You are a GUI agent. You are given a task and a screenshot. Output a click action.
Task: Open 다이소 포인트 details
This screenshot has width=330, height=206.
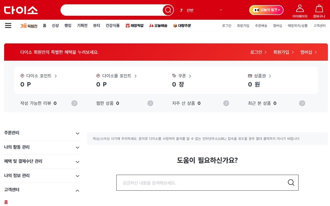[x=38, y=76]
